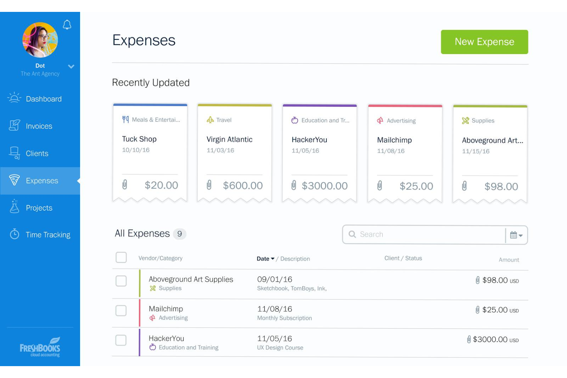Click the Education and Training apple icon in the list
This screenshot has height=378, width=567.
coord(152,347)
